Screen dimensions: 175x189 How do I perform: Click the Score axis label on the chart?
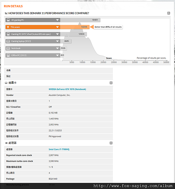(x=109, y=58)
